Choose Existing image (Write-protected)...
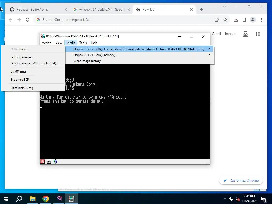The width and height of the screenshot is (272, 204). point(33,63)
